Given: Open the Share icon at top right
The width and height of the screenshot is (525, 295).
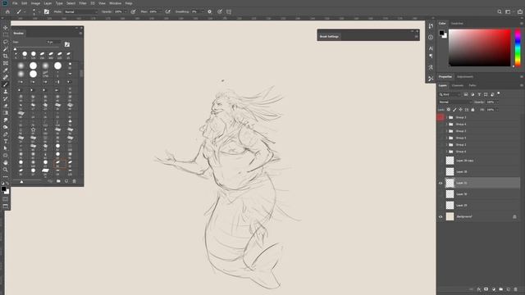Looking at the screenshot, I should click(x=520, y=11).
